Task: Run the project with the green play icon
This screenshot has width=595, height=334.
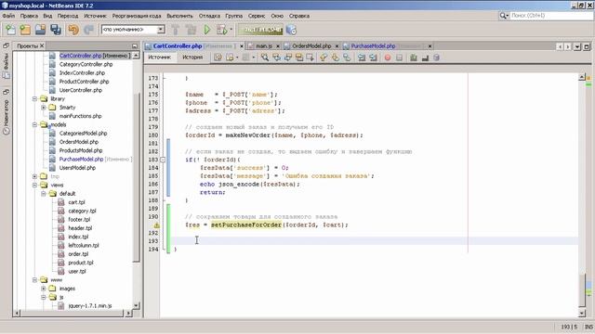Action: [206, 30]
